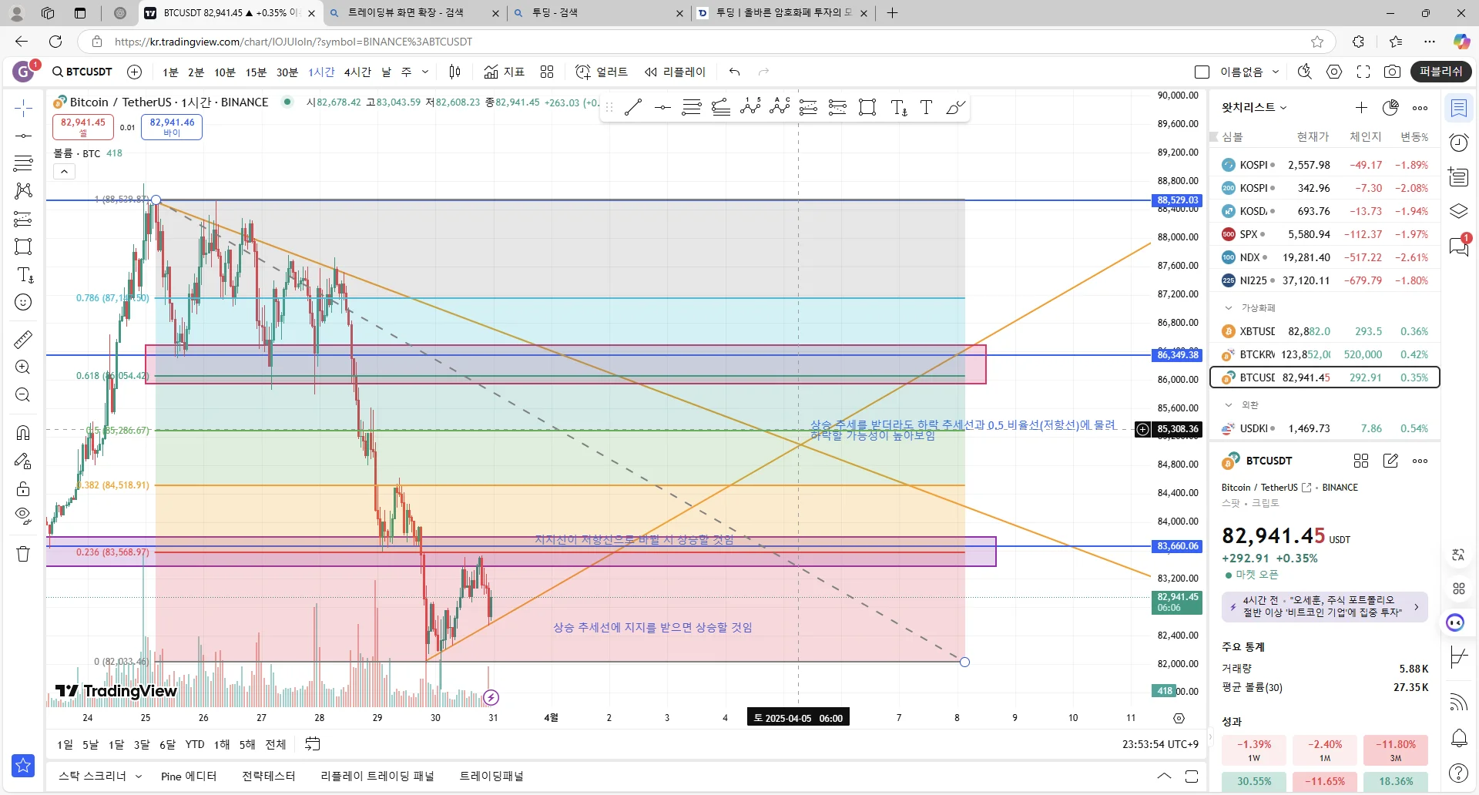Select the ruler measure tool
1479x795 pixels.
coord(23,339)
